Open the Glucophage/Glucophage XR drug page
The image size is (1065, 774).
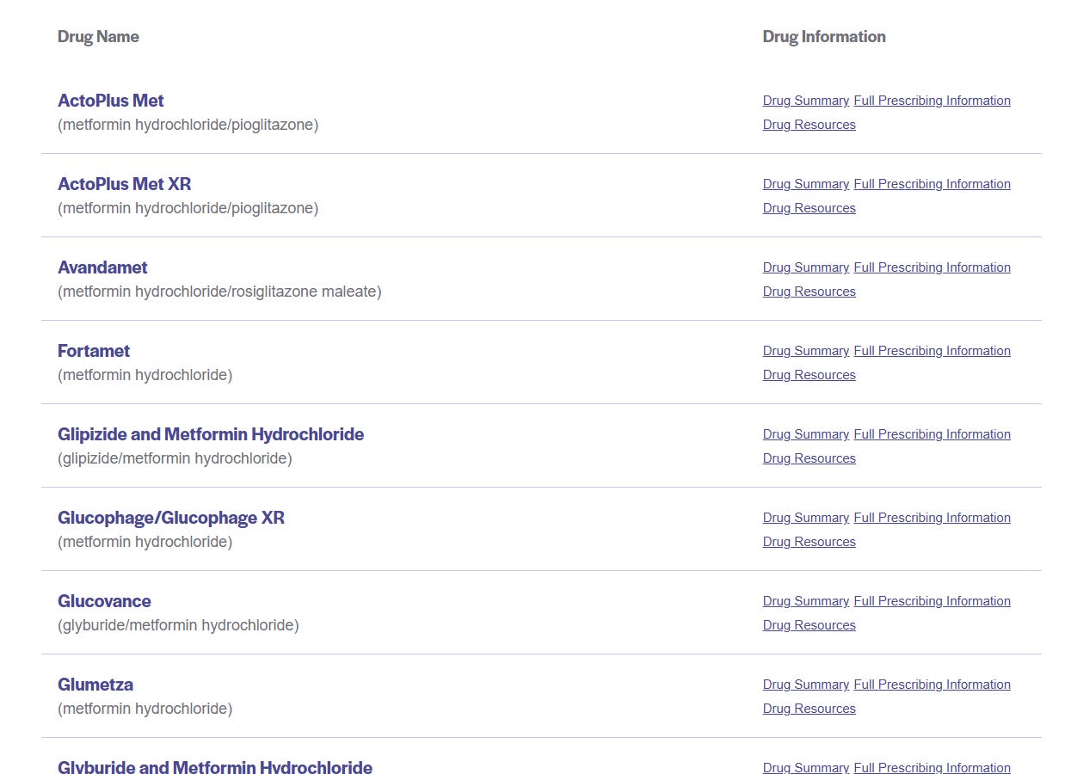pyautogui.click(x=171, y=518)
